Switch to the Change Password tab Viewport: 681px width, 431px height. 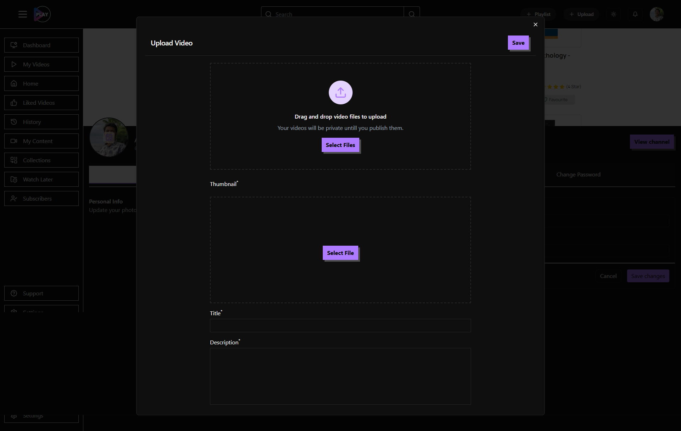tap(578, 174)
